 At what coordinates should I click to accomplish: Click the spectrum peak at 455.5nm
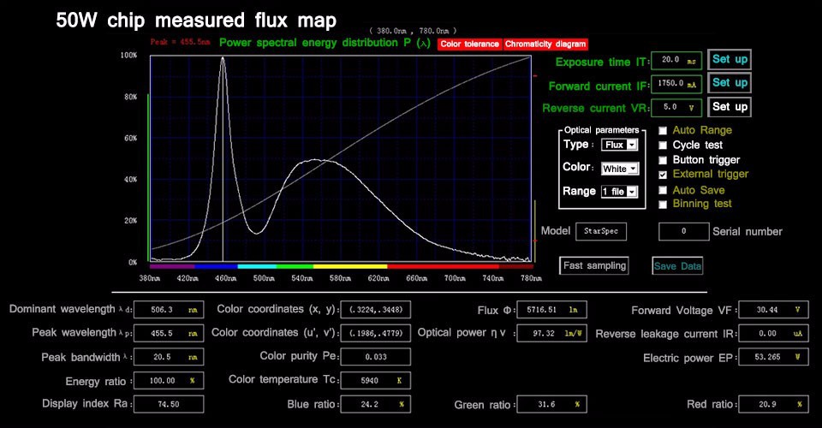pyautogui.click(x=223, y=59)
